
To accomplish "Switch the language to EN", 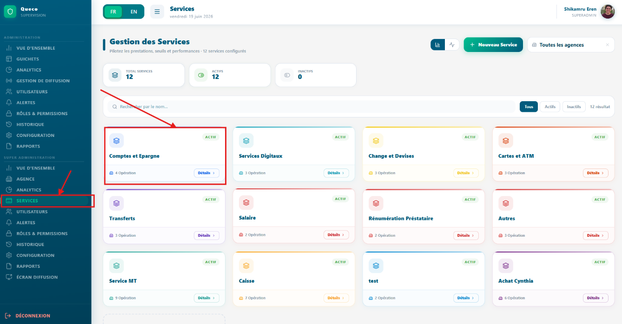I will (134, 12).
